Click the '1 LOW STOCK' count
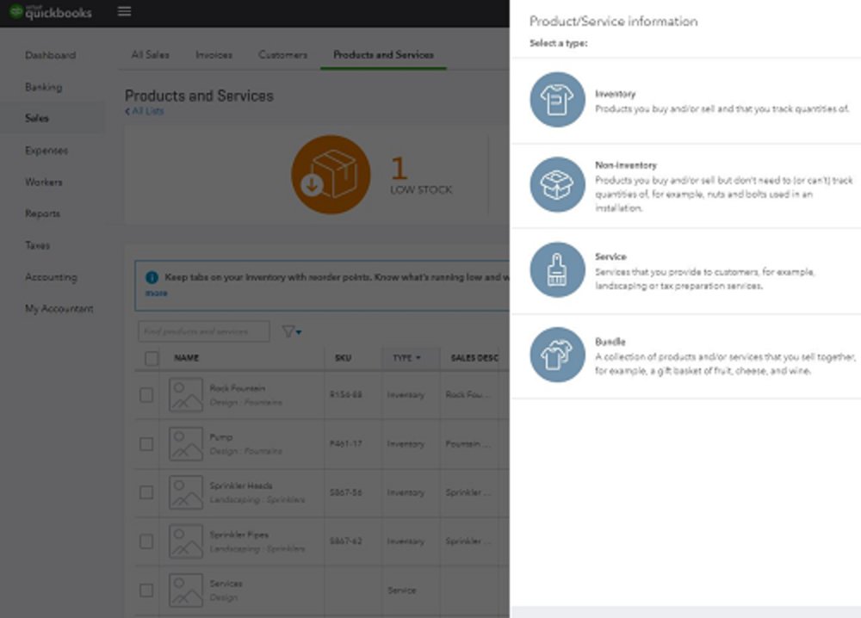 tap(421, 176)
